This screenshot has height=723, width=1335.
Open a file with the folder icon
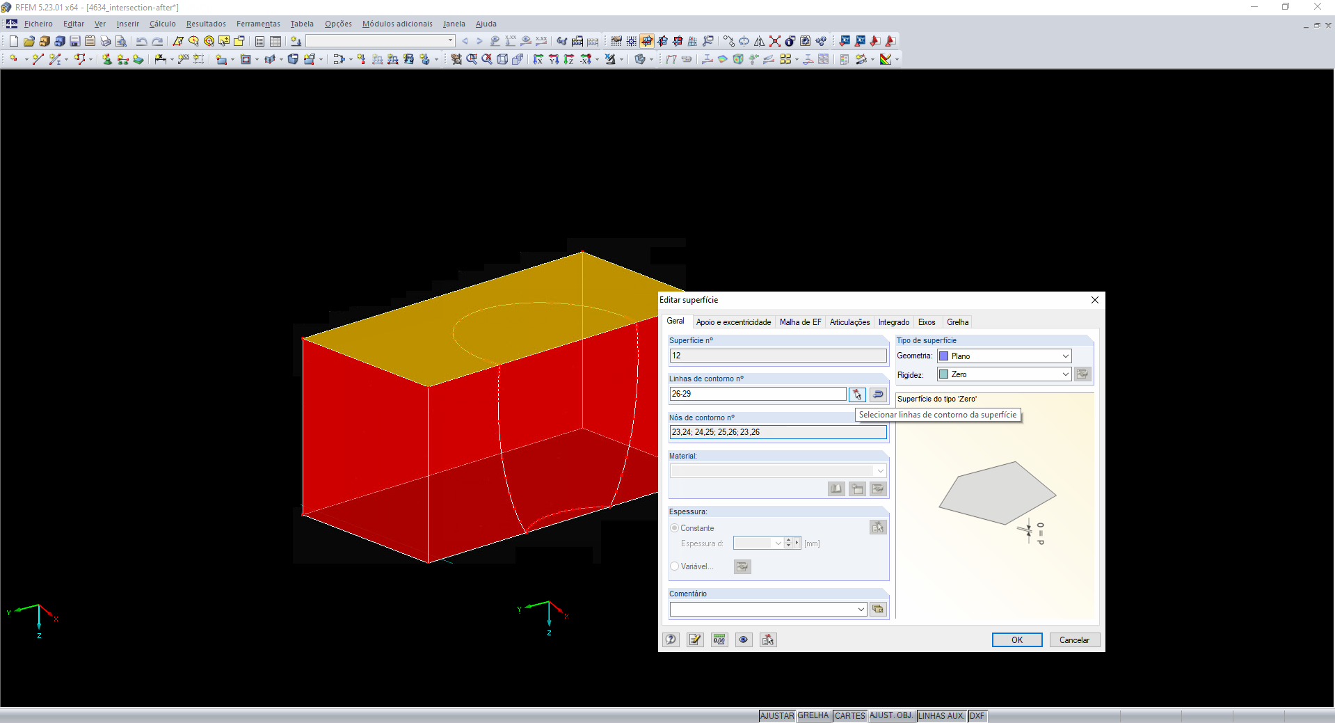[29, 41]
